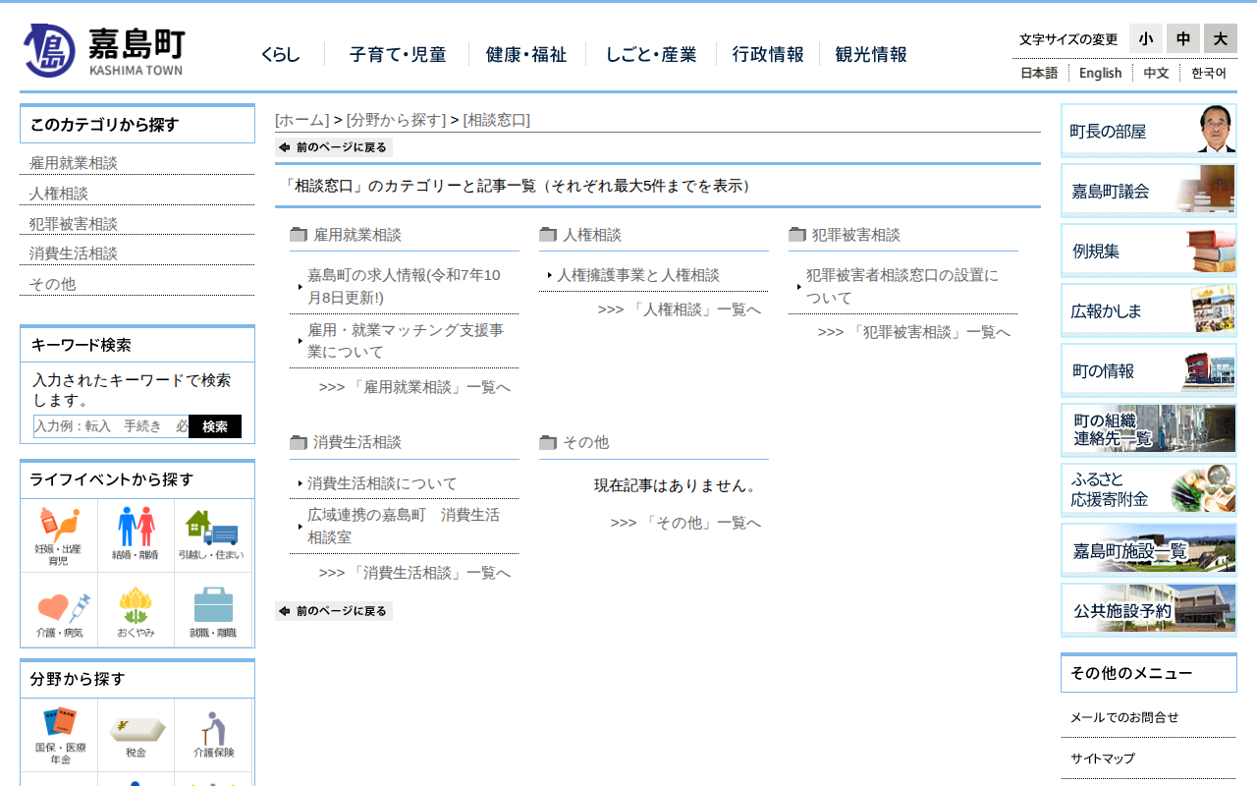
Task: Switch language to 한국어
Action: [x=1209, y=73]
